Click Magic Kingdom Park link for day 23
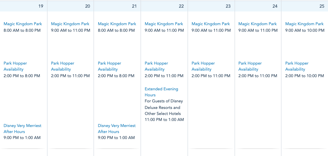 click(211, 24)
